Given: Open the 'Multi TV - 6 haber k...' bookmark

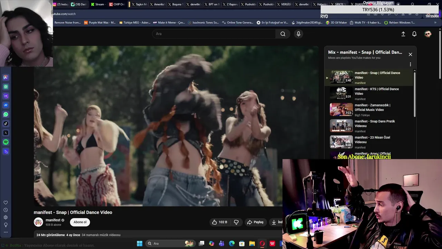Looking at the screenshot, I should point(365,22).
